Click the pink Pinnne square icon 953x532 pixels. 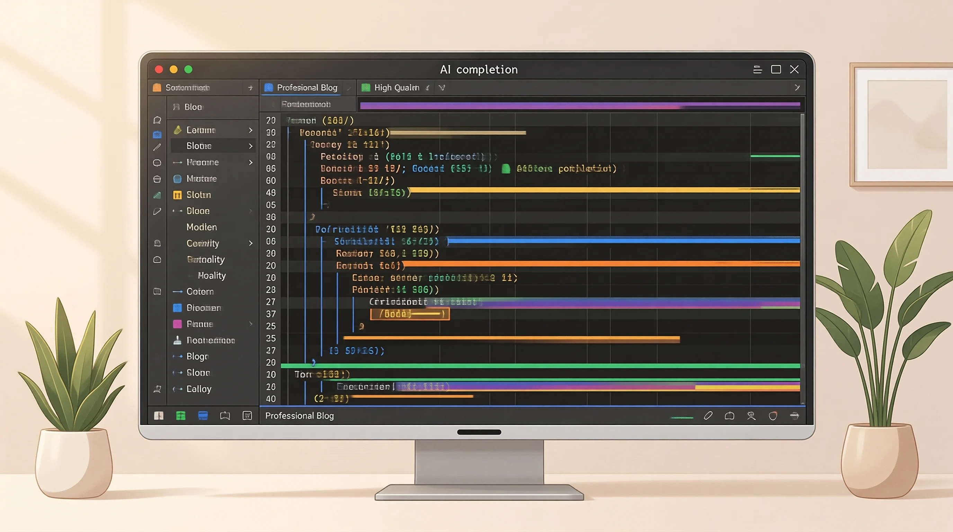point(177,324)
